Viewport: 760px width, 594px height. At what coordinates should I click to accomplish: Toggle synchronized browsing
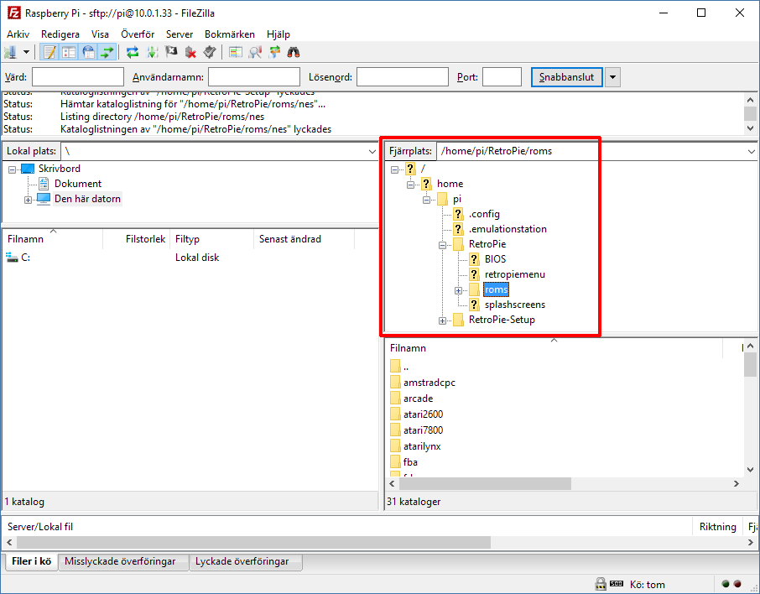274,52
